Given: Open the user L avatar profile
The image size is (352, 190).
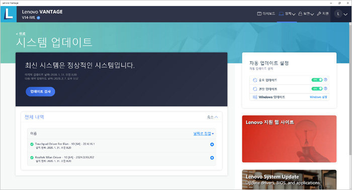Looking at the screenshot, I should click(x=338, y=14).
